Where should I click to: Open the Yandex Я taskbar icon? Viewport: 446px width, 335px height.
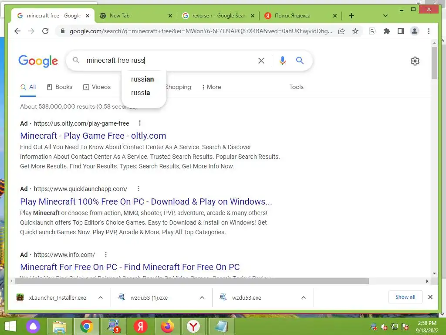click(x=140, y=326)
